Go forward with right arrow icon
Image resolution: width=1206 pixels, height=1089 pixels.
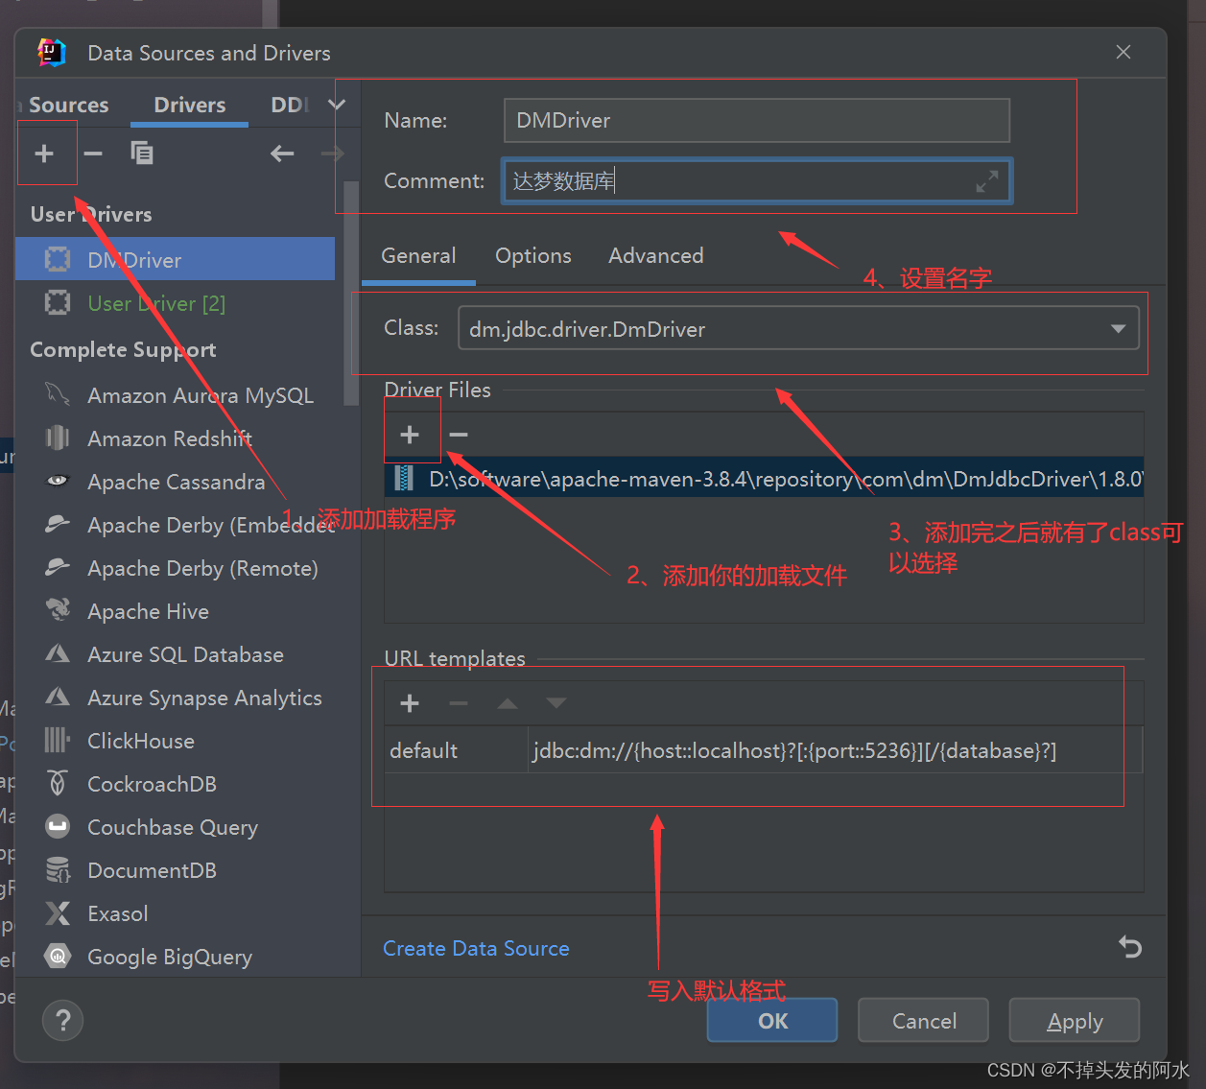332,154
